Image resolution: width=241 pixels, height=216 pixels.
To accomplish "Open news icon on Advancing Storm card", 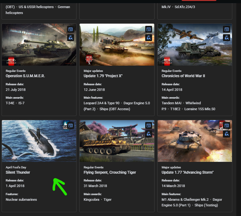I will tap(227, 125).
